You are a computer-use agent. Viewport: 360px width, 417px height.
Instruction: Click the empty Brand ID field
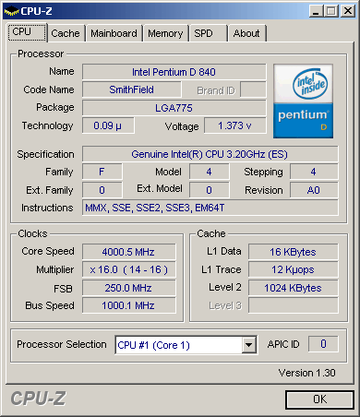253,89
